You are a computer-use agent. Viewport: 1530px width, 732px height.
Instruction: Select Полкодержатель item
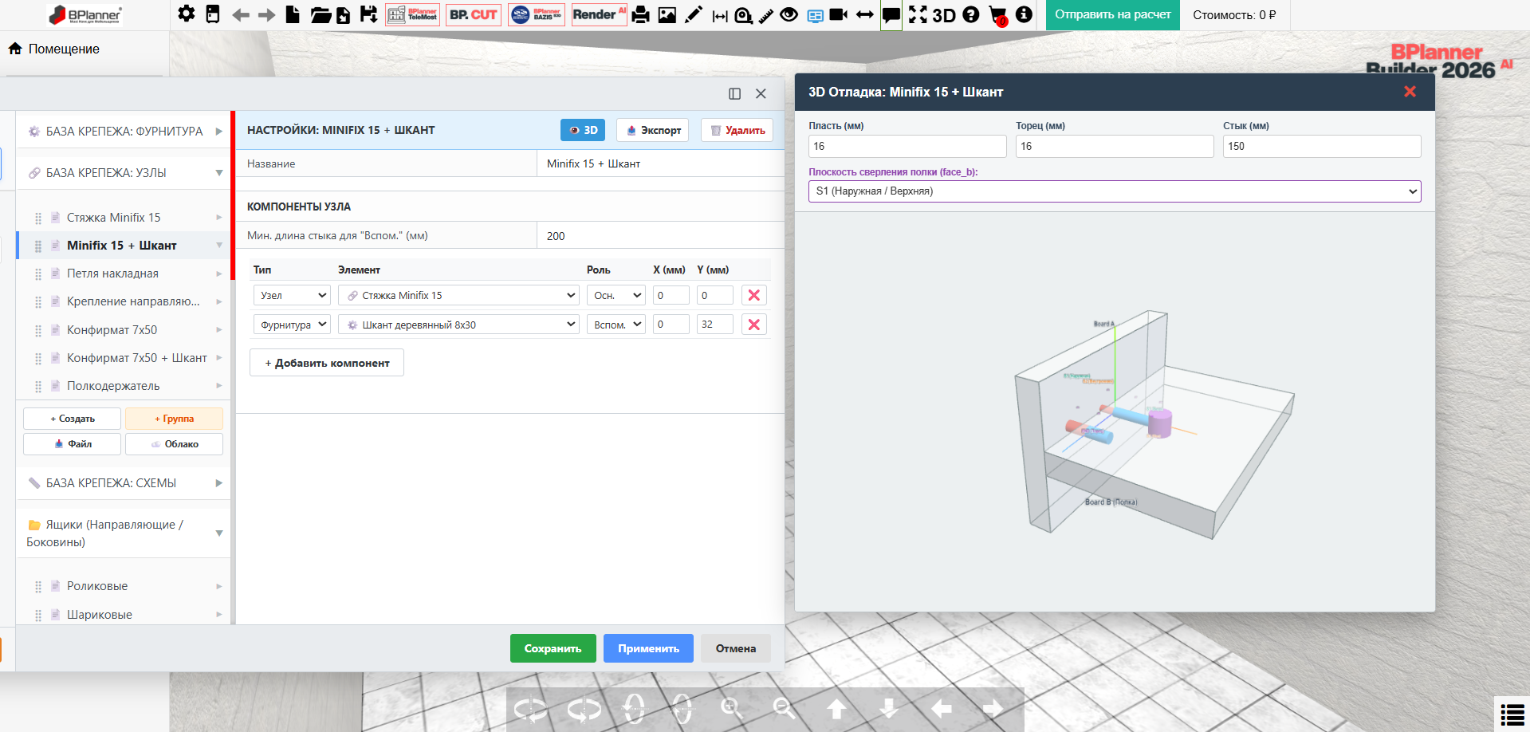click(124, 386)
